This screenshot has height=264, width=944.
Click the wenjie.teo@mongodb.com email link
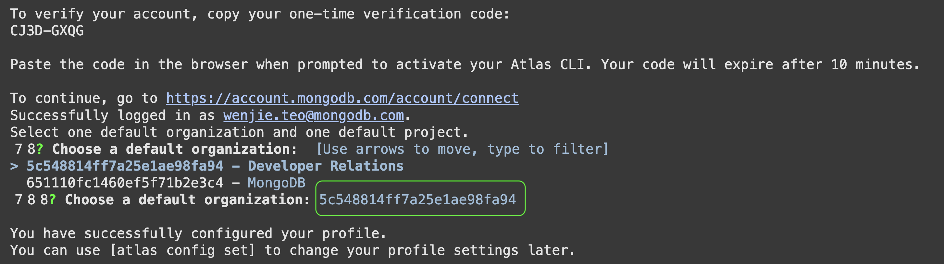coord(314,115)
